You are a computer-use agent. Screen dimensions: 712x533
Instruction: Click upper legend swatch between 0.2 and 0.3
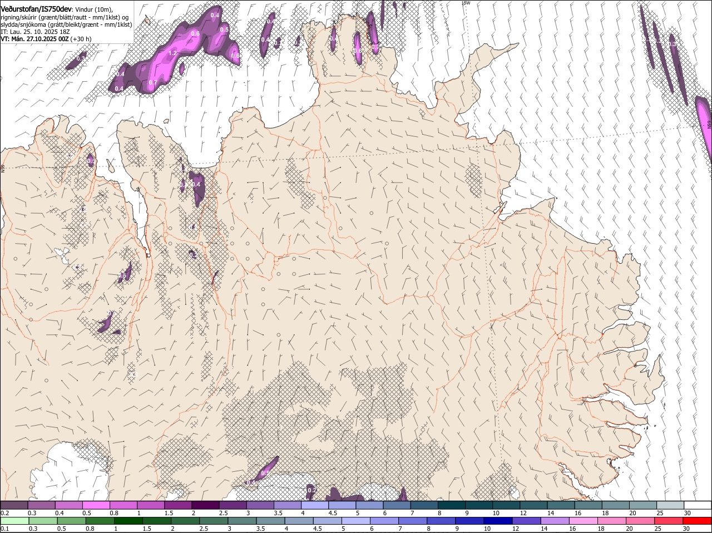pos(14,505)
